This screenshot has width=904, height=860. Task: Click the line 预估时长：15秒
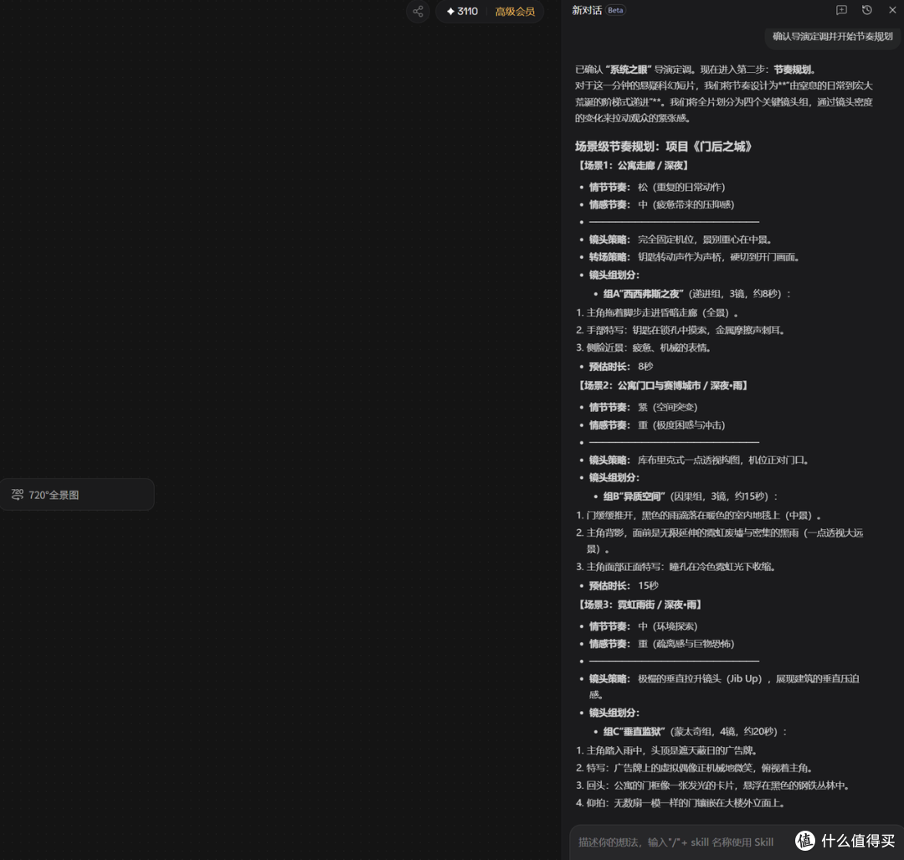624,585
